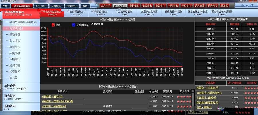Click the scrollbar thumb of the 成分基金 table

193,100
